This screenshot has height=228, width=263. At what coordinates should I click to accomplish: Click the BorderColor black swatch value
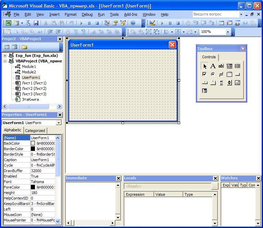click(x=33, y=149)
